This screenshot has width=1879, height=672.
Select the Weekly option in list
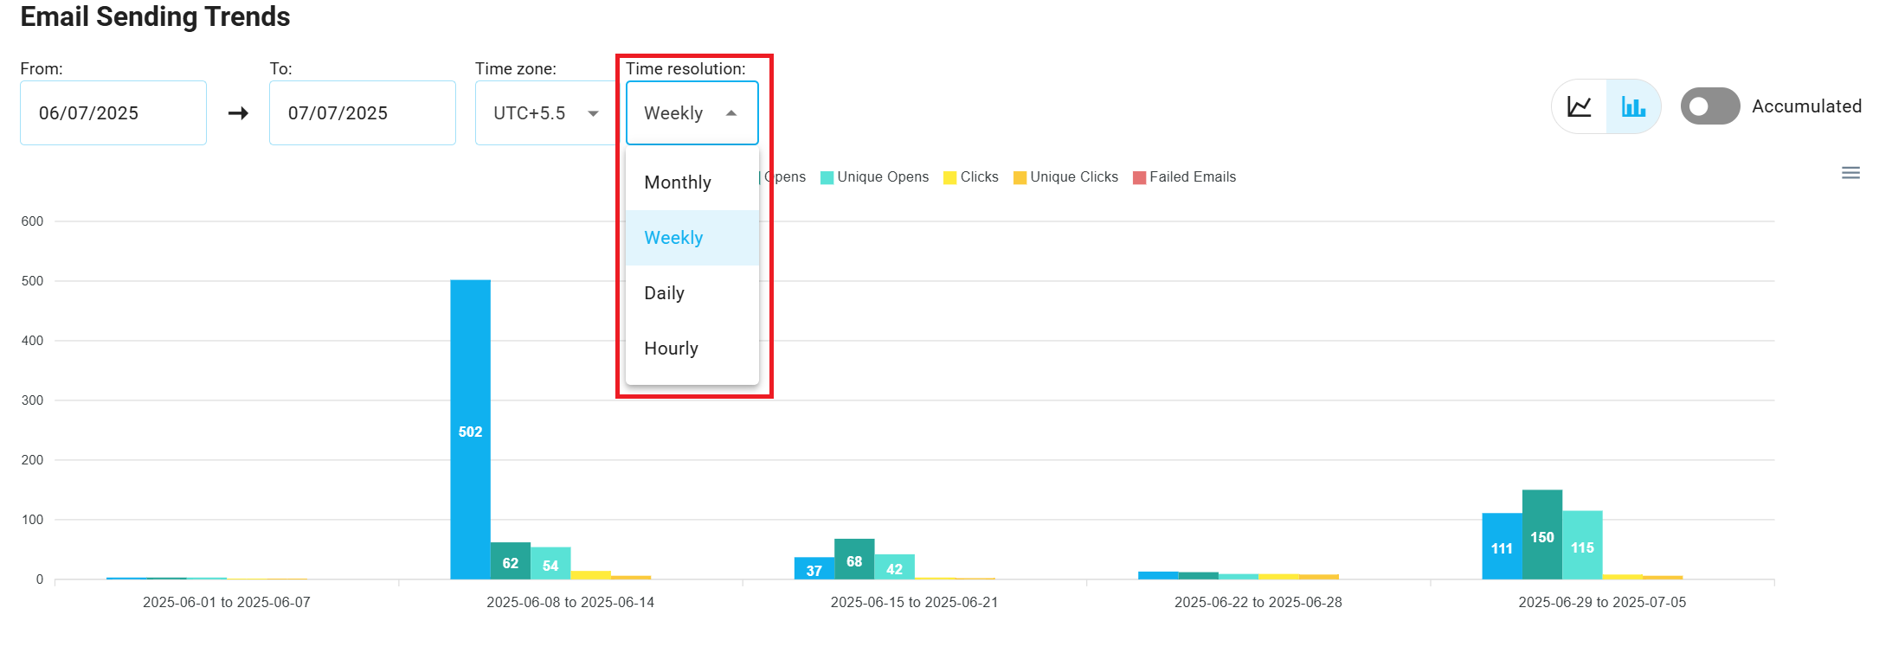(x=674, y=238)
